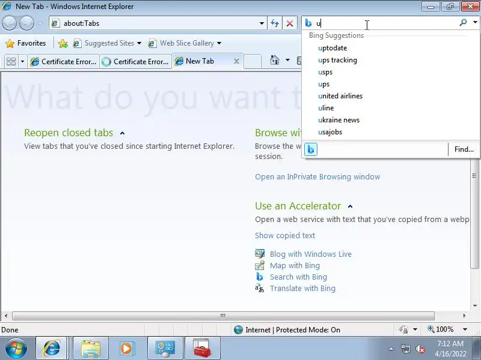
Task: Click the scroll down arrow
Action: point(475,306)
